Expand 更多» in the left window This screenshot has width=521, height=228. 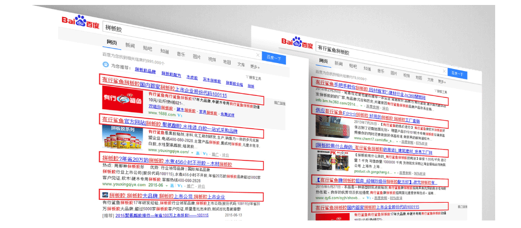255,67
